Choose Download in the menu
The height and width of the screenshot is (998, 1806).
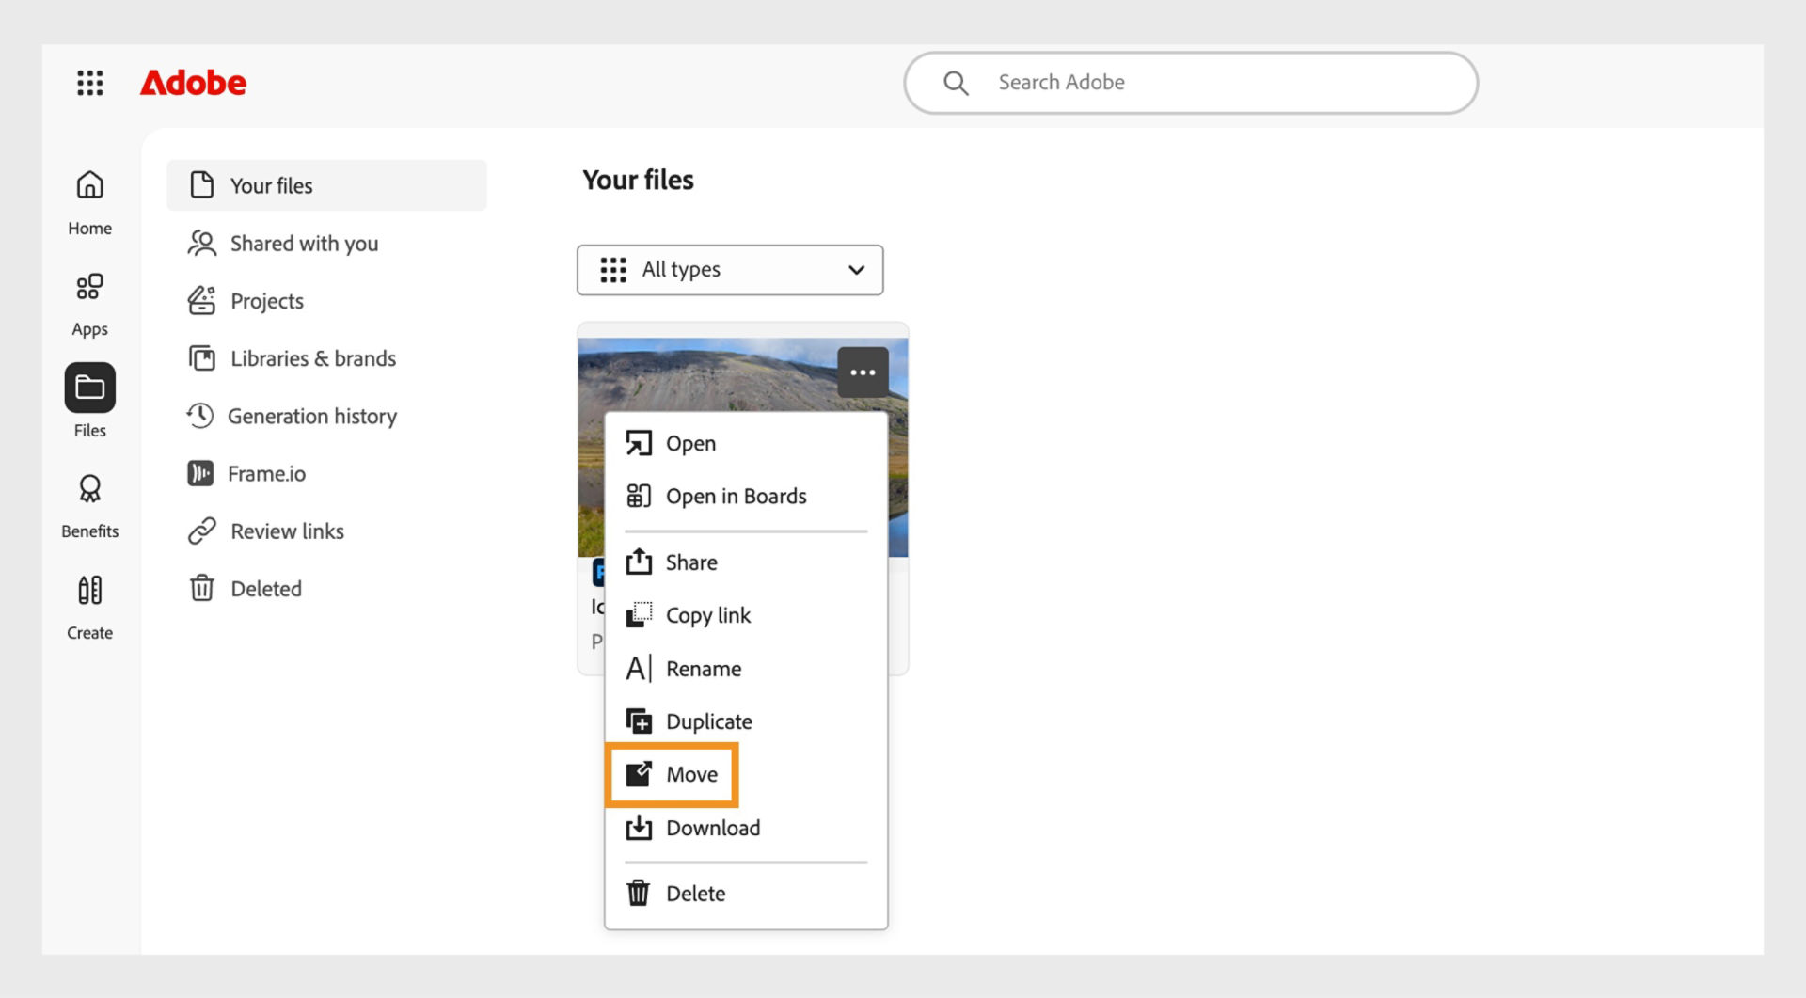coord(746,828)
